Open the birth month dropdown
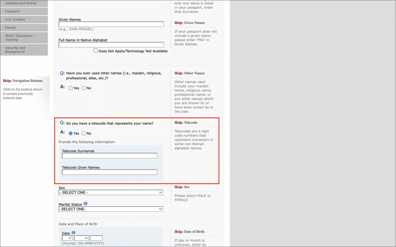396x247 pixels. [81, 238]
